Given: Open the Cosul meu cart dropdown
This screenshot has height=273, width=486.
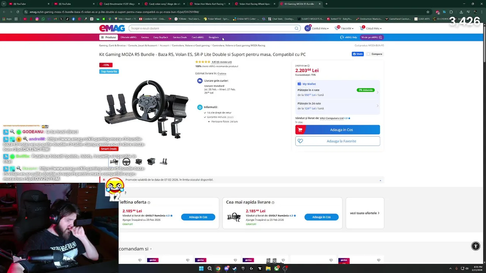Looking at the screenshot, I should click(x=371, y=28).
